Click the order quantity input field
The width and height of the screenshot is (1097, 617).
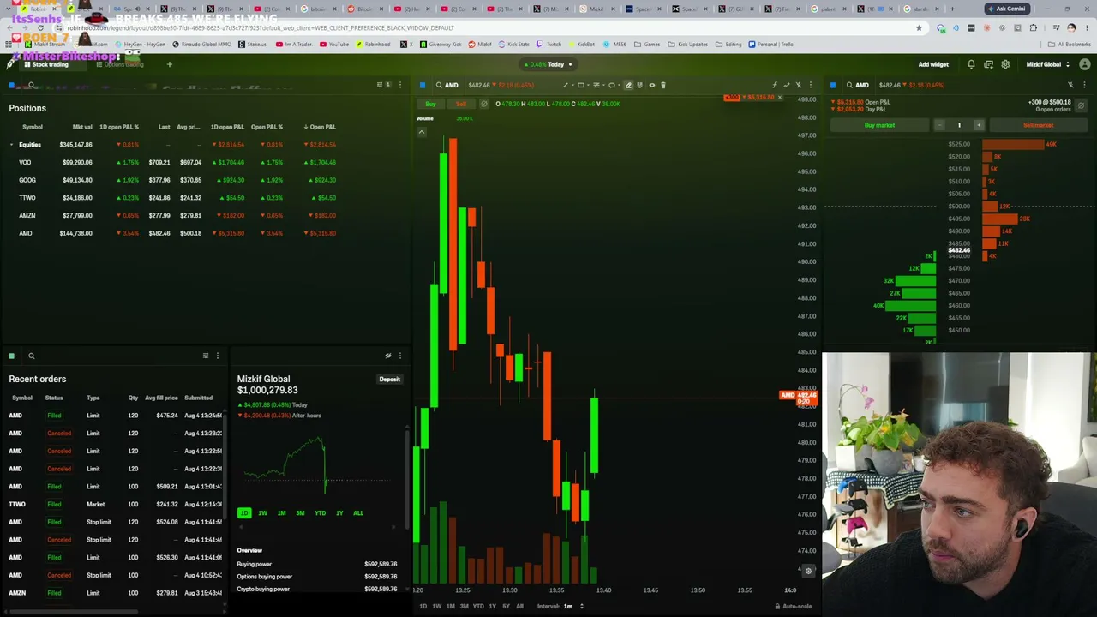tap(959, 125)
